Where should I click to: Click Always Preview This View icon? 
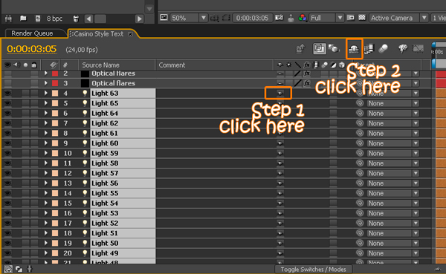click(x=164, y=18)
